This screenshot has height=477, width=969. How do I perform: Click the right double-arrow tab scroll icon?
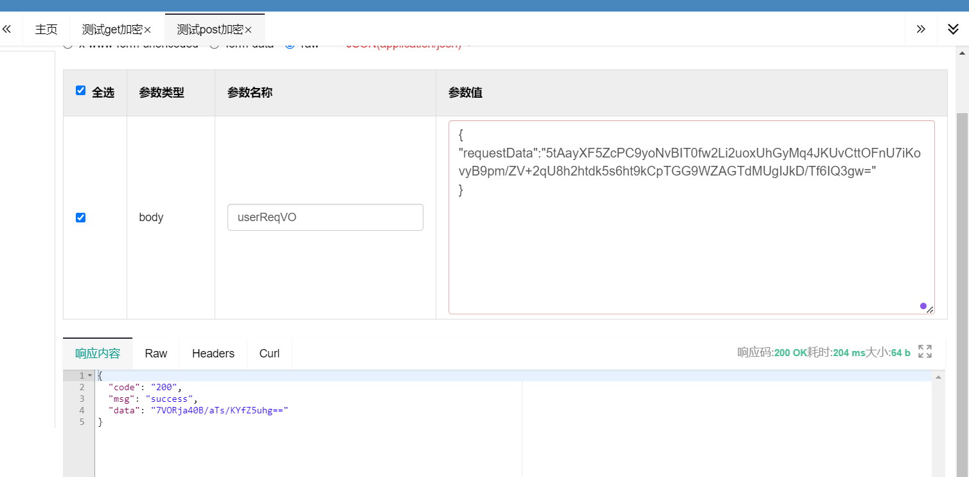coord(921,29)
